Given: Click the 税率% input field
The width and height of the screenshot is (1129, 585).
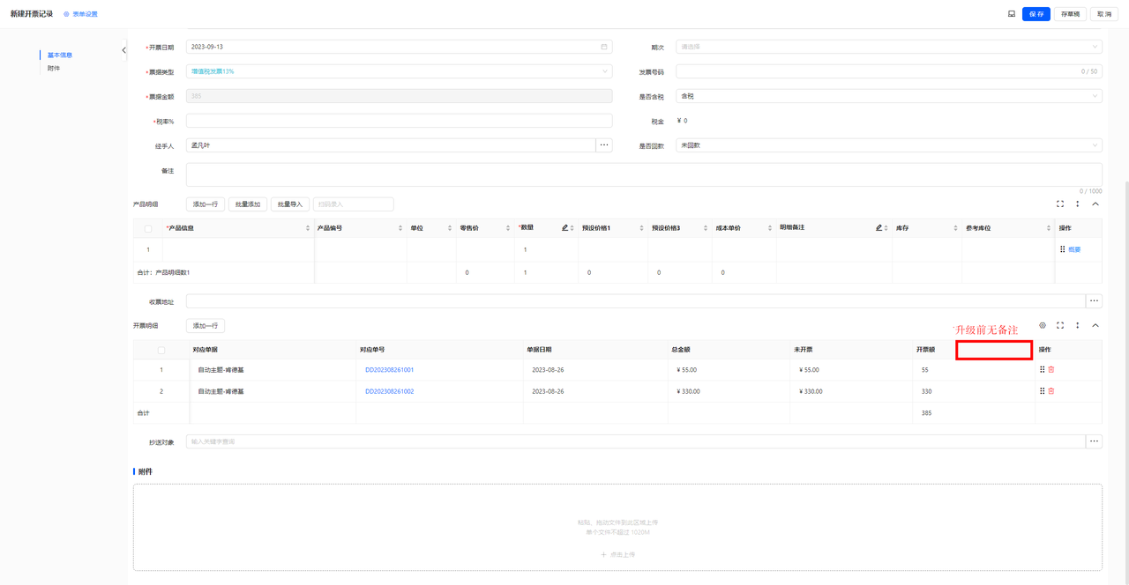Looking at the screenshot, I should (x=400, y=121).
